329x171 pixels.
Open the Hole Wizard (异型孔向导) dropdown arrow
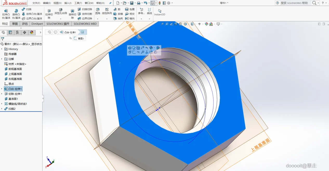coord(61,19)
